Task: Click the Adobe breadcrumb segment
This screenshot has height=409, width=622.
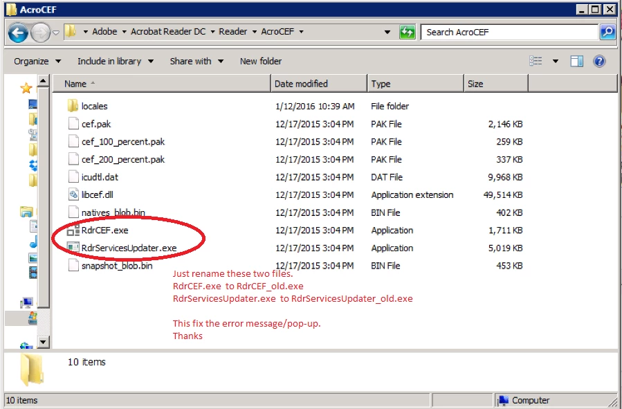Action: [x=104, y=32]
